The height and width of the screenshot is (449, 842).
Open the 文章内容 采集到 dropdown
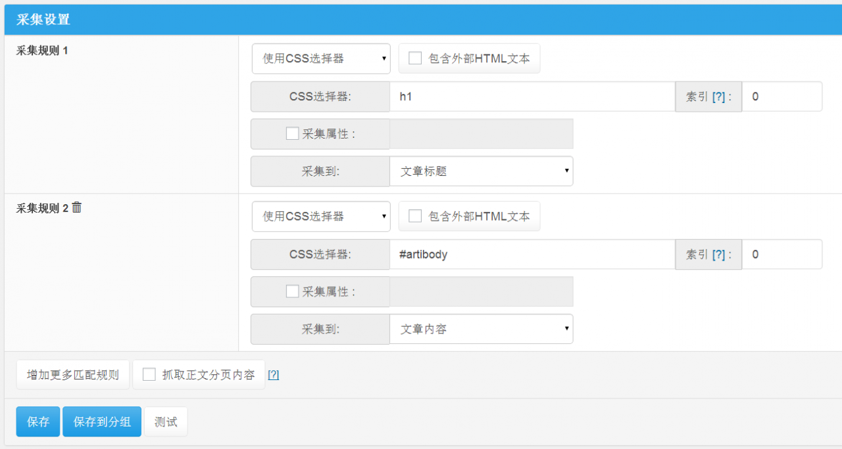tap(482, 329)
